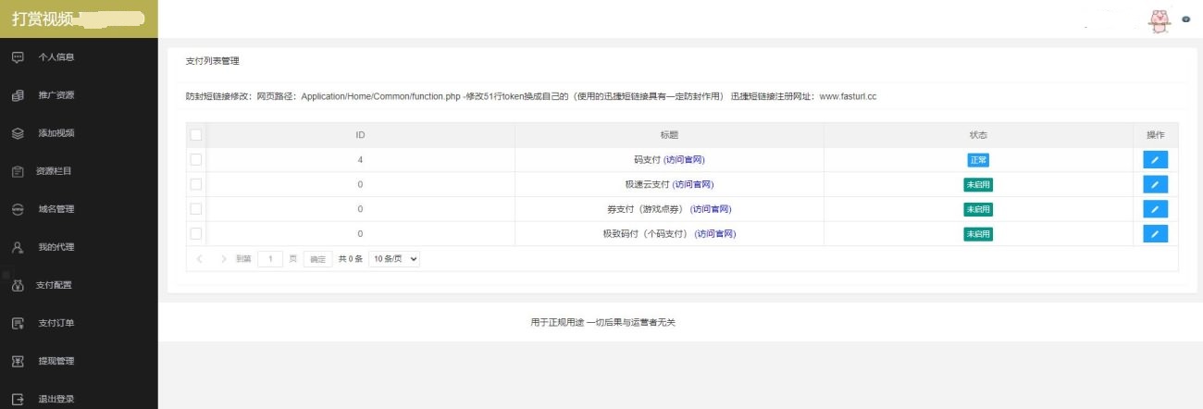1203x409 pixels.
Task: Click the 退出登录 logout icon
Action: tap(17, 399)
